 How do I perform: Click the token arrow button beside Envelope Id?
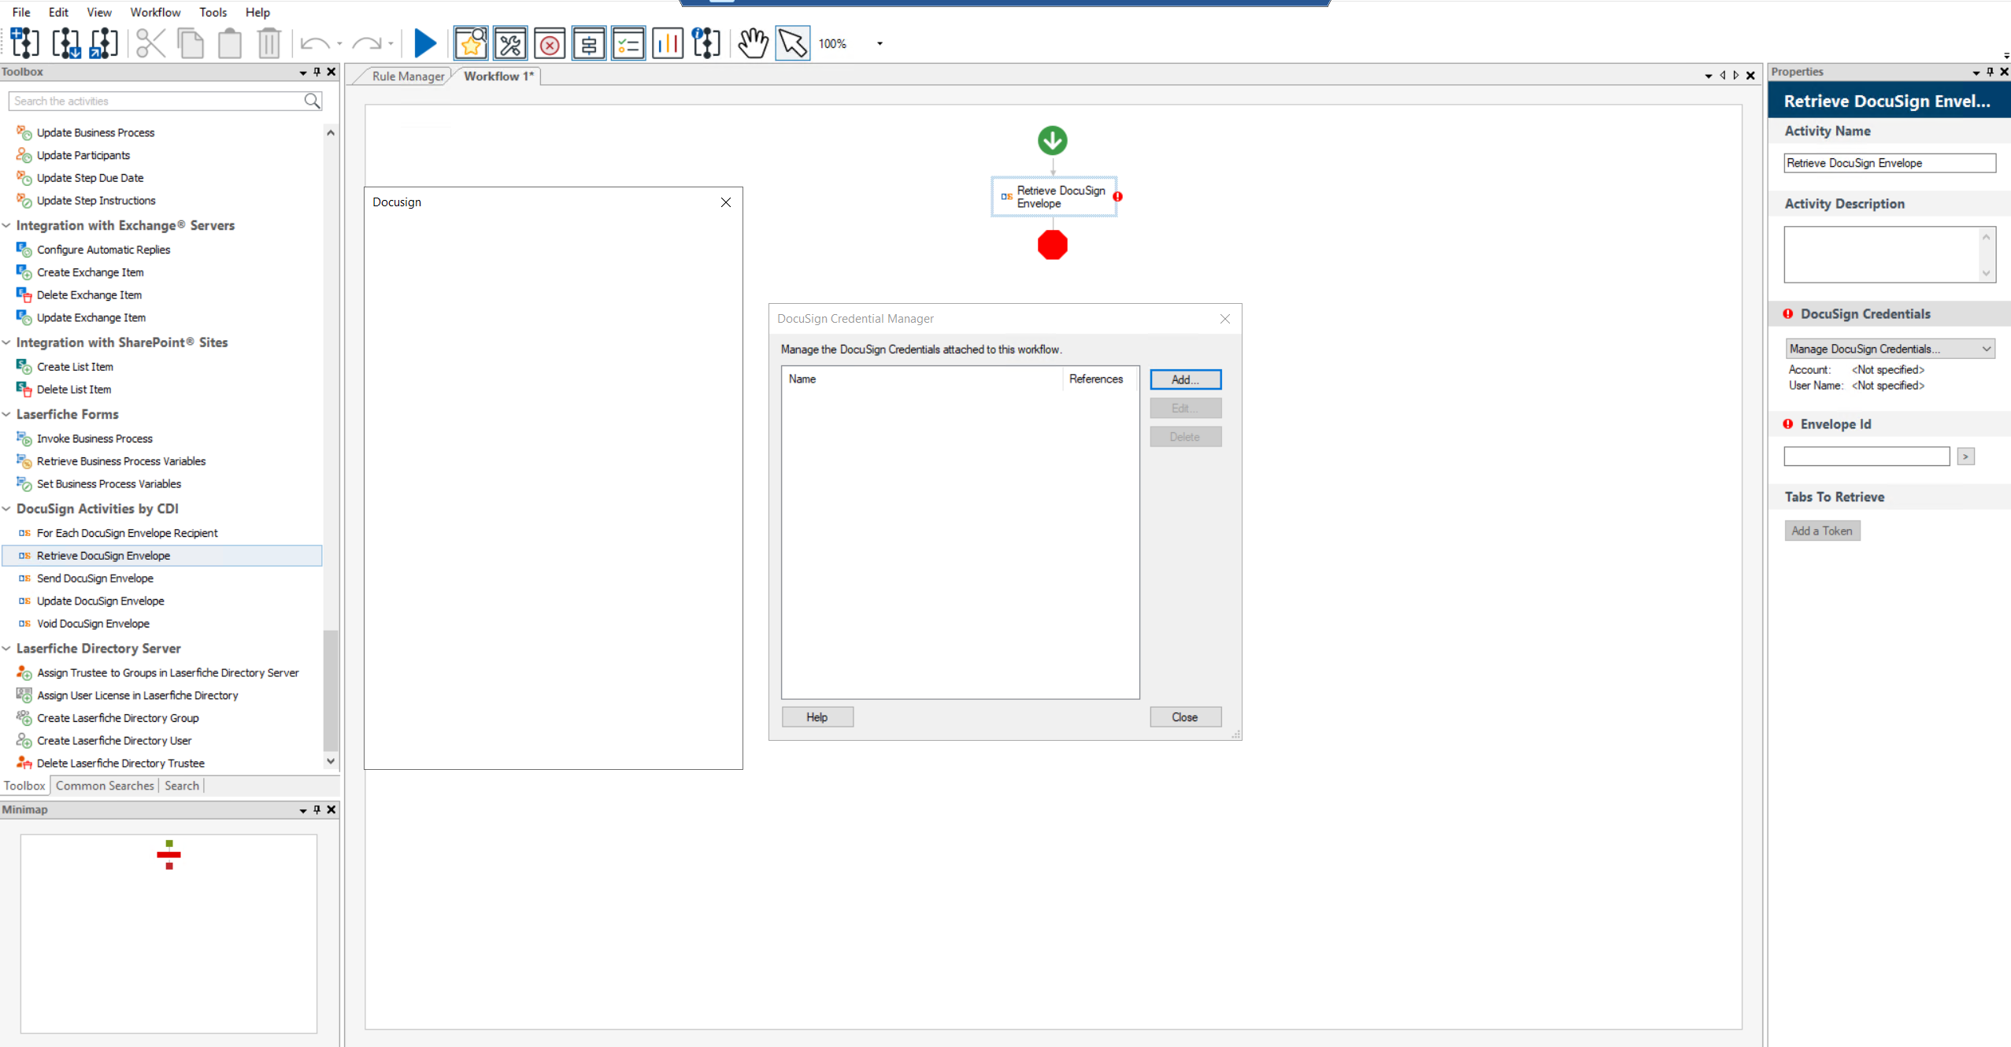[x=1966, y=457]
